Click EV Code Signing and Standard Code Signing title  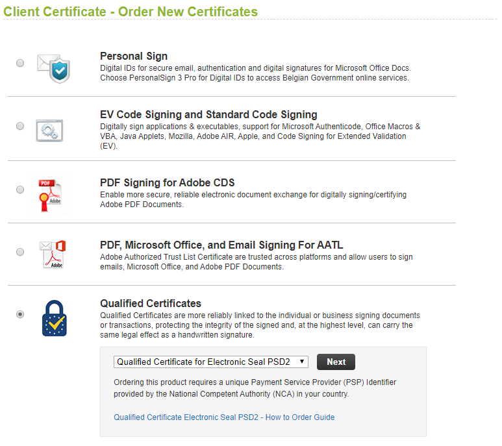pos(208,115)
